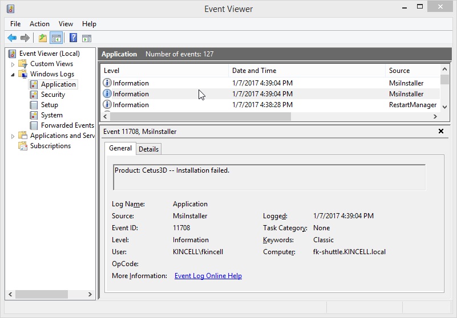
Task: Select the first MsiInstaller event at 4:39:04 PM
Action: (x=270, y=83)
